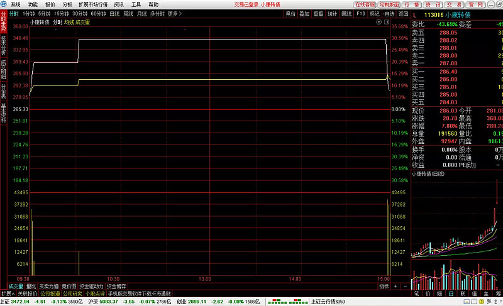This screenshot has height=306, width=503.
Task: Switch to the 月线 chart period
Action: [x=142, y=14]
